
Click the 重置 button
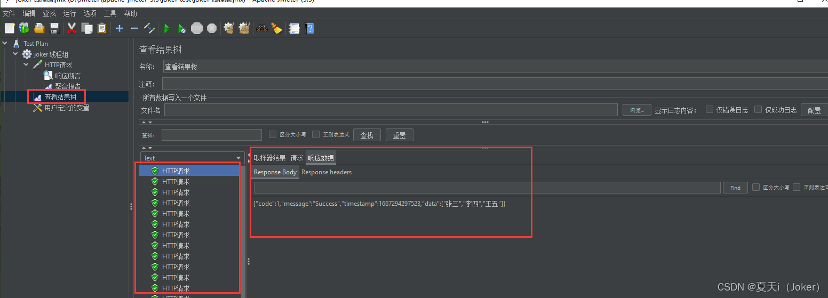(x=400, y=135)
